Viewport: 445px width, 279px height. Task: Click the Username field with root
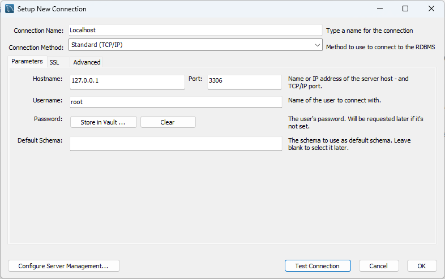point(176,102)
